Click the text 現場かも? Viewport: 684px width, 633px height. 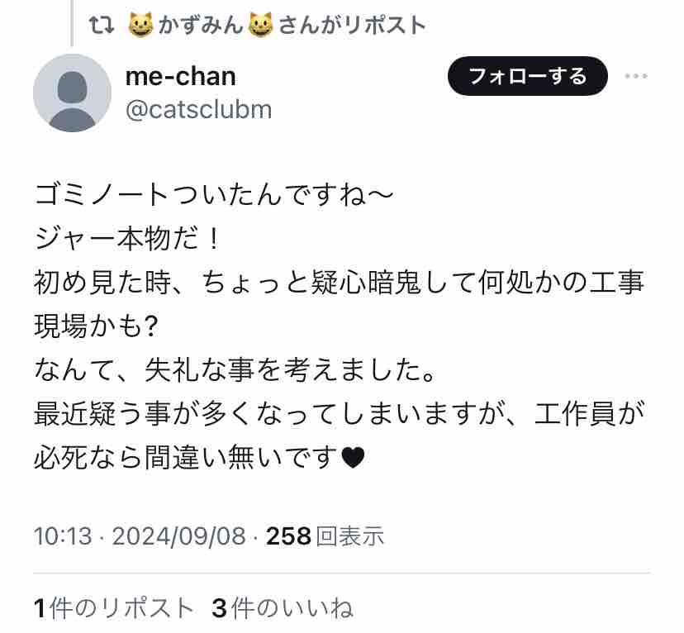[96, 326]
